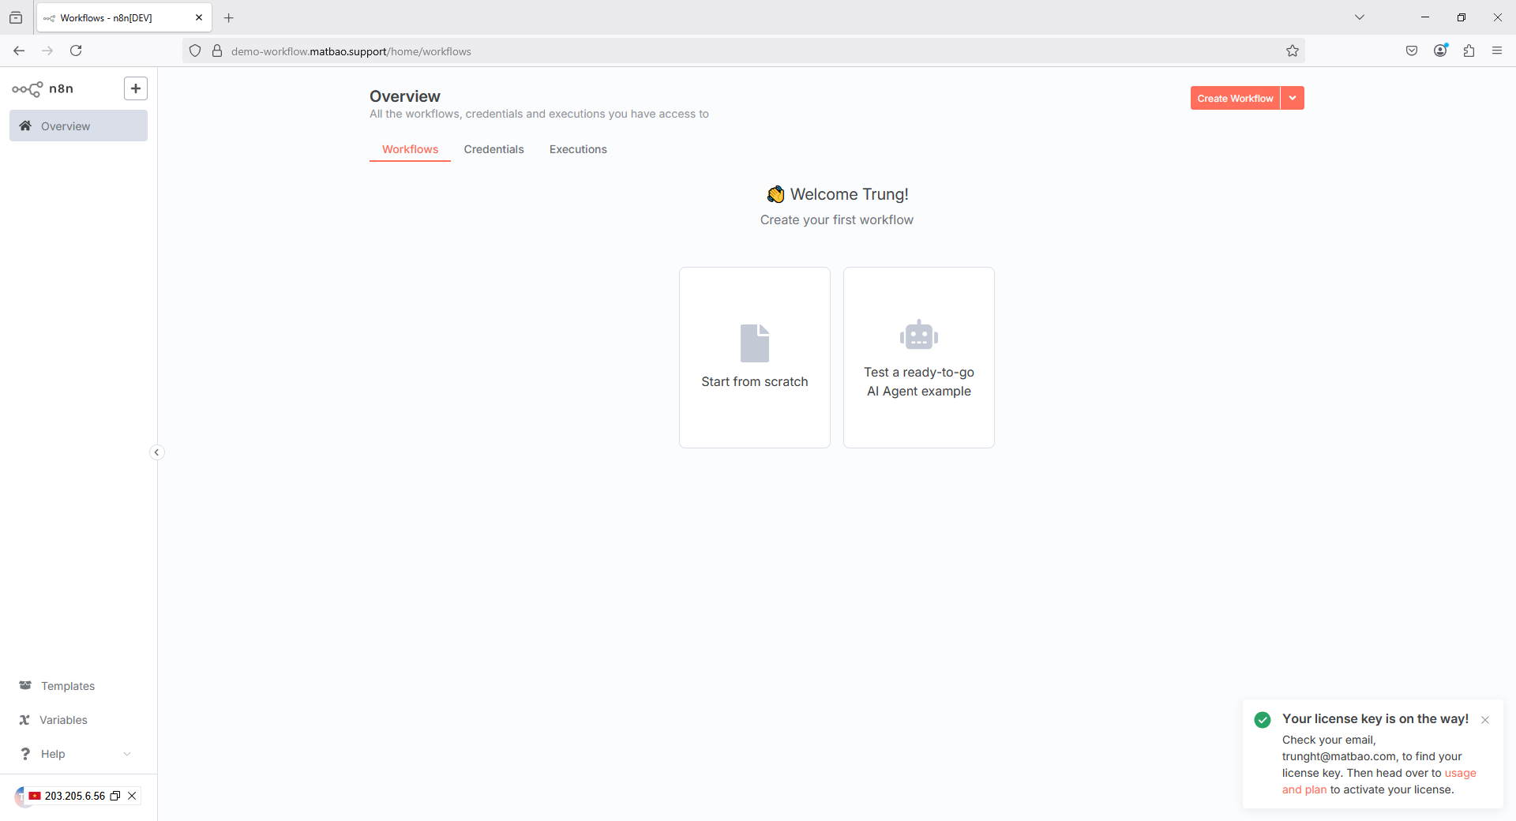Follow the usage and plan link
Image resolution: width=1516 pixels, height=821 pixels.
pos(1460,774)
